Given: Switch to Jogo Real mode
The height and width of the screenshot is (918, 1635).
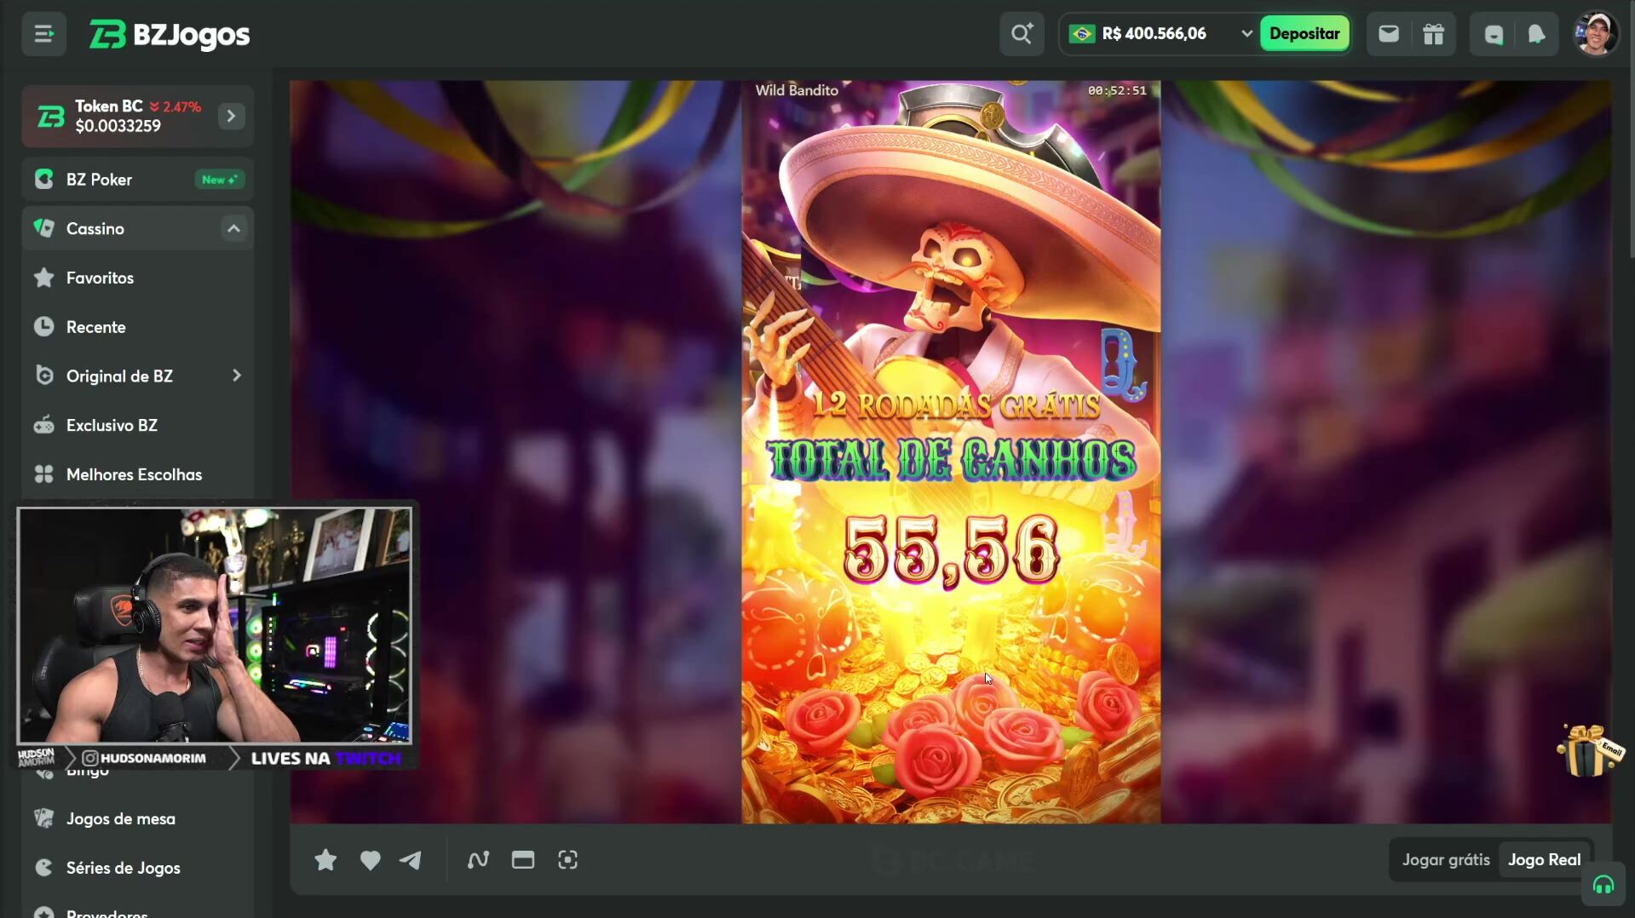Looking at the screenshot, I should coord(1544,860).
